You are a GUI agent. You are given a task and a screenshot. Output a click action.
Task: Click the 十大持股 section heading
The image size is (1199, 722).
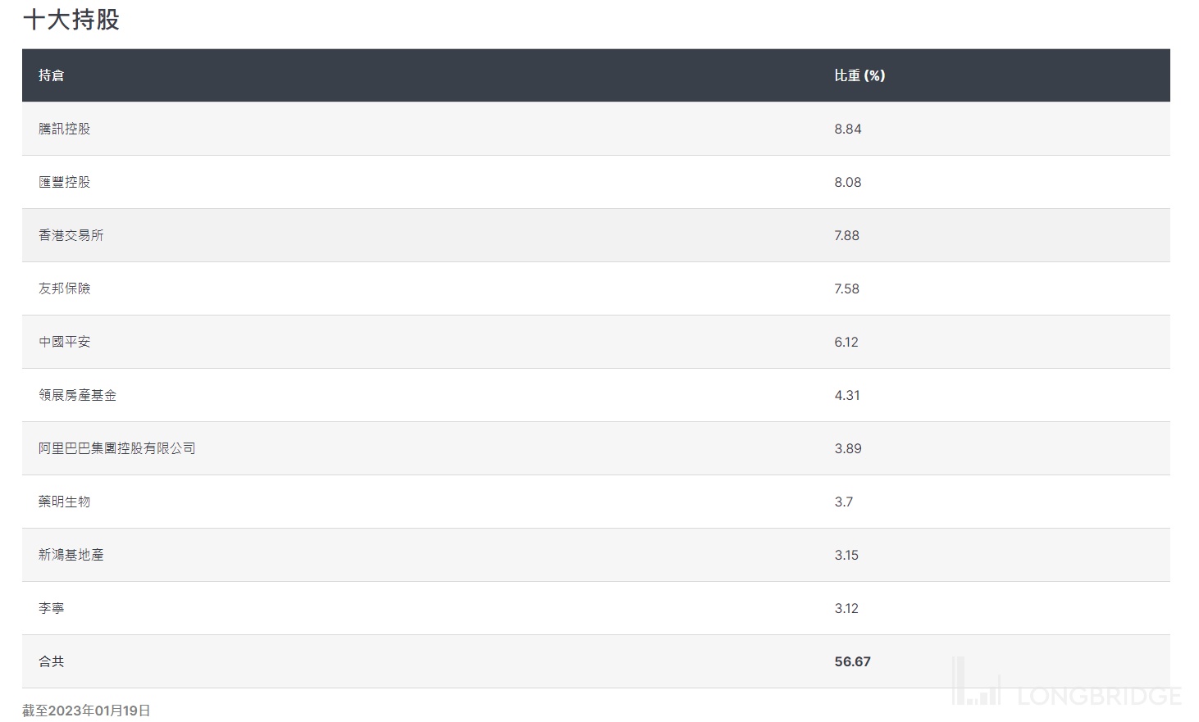click(x=71, y=20)
